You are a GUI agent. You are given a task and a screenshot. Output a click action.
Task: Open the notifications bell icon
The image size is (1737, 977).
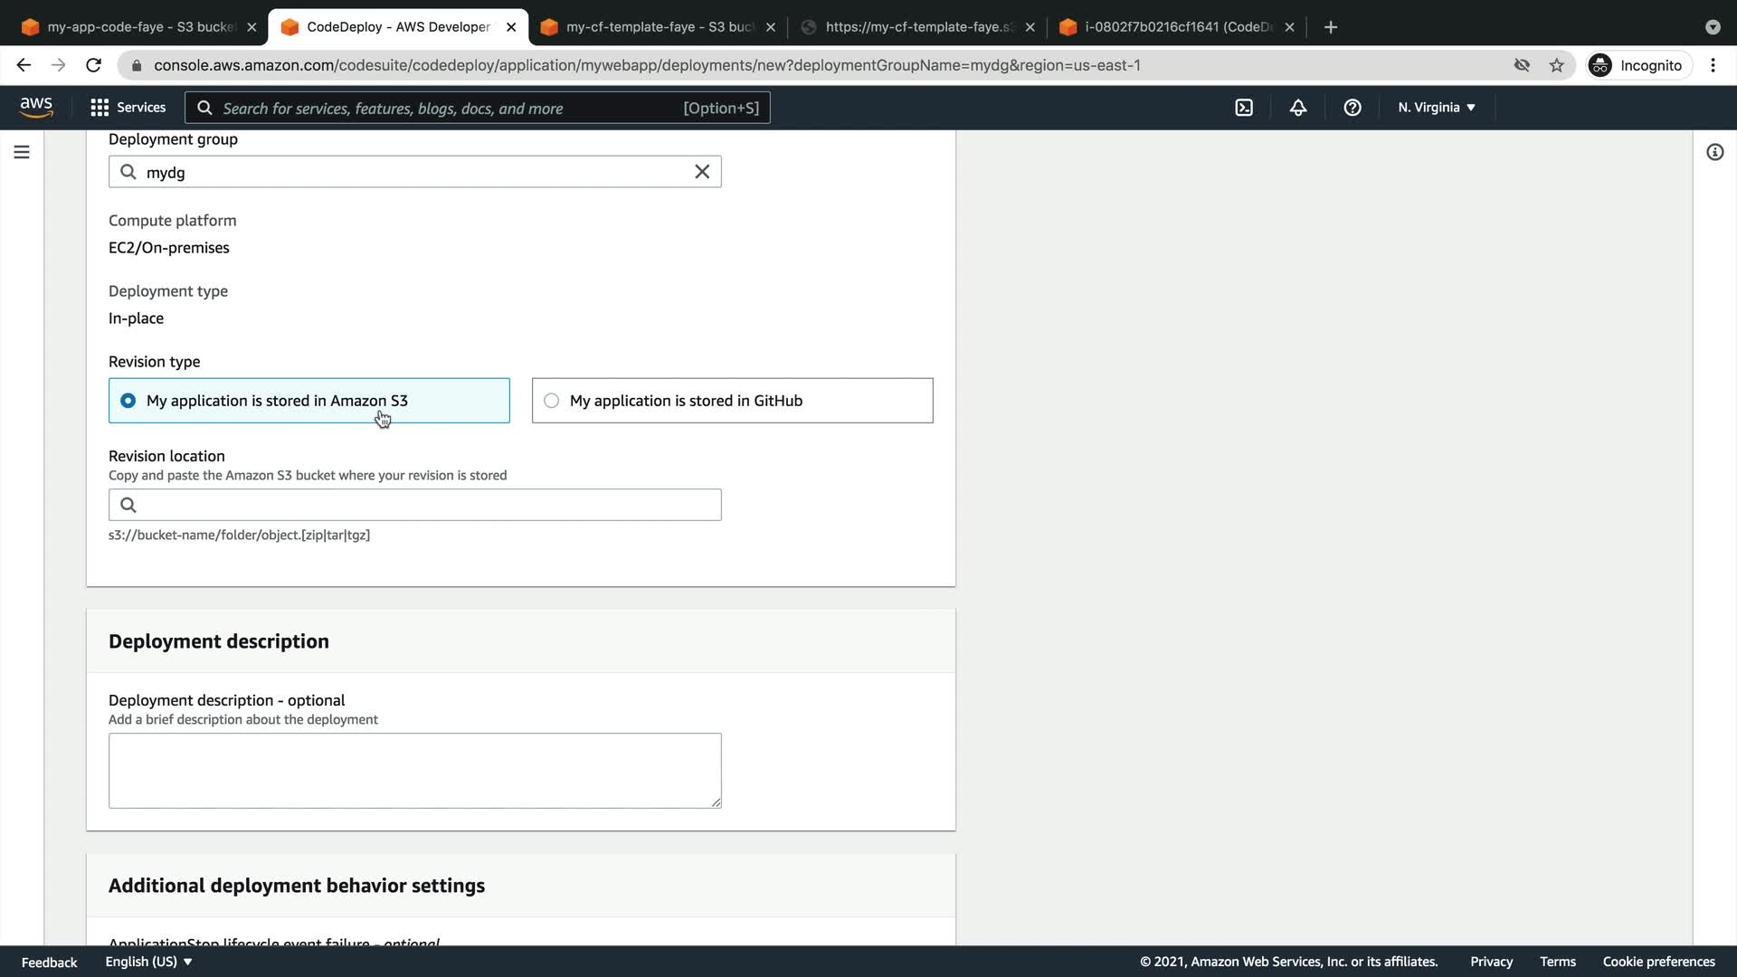point(1298,108)
